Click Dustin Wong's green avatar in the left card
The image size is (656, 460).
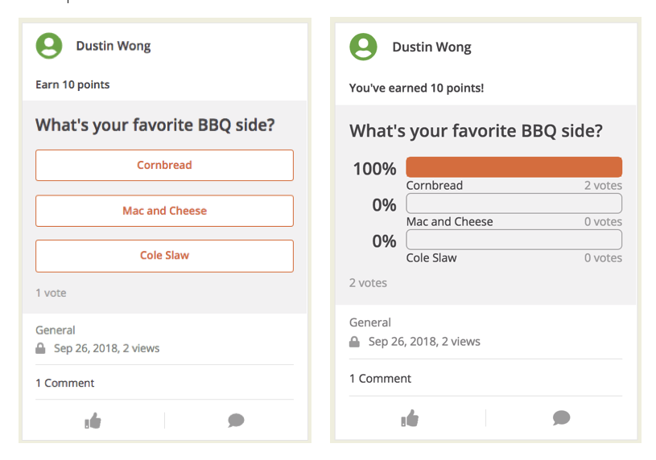(49, 46)
